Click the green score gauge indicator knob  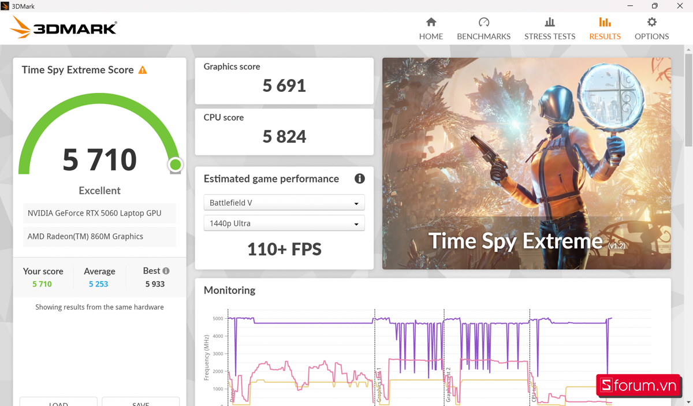pyautogui.click(x=176, y=165)
